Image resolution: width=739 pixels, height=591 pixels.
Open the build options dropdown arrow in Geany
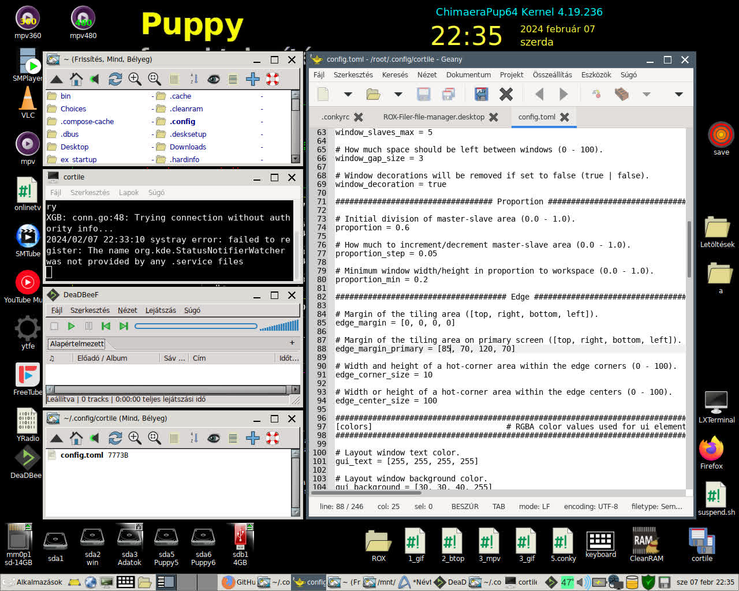click(x=647, y=94)
